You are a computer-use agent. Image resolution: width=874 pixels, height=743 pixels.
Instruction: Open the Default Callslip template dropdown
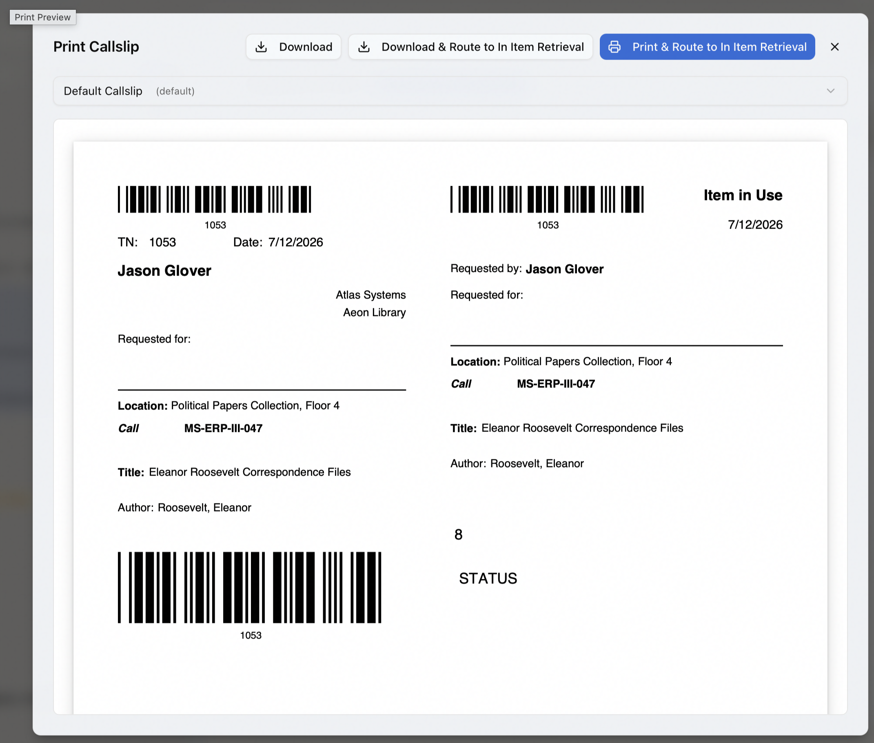click(x=450, y=91)
